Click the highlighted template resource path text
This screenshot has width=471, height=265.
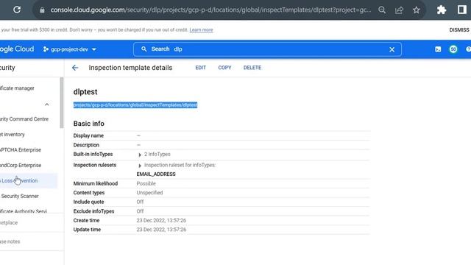(x=135, y=105)
